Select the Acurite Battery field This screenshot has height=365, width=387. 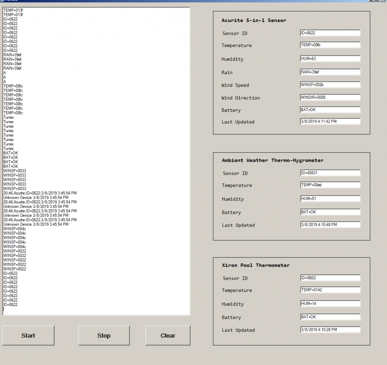coord(330,110)
